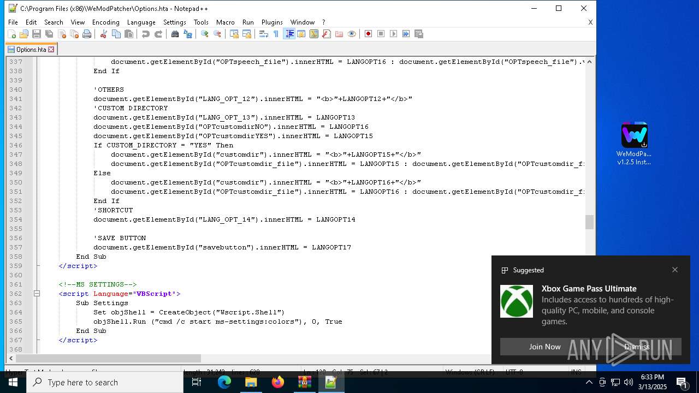Open the Action Center notifications icon
Viewport: 699px width, 393px height.
coord(682,382)
